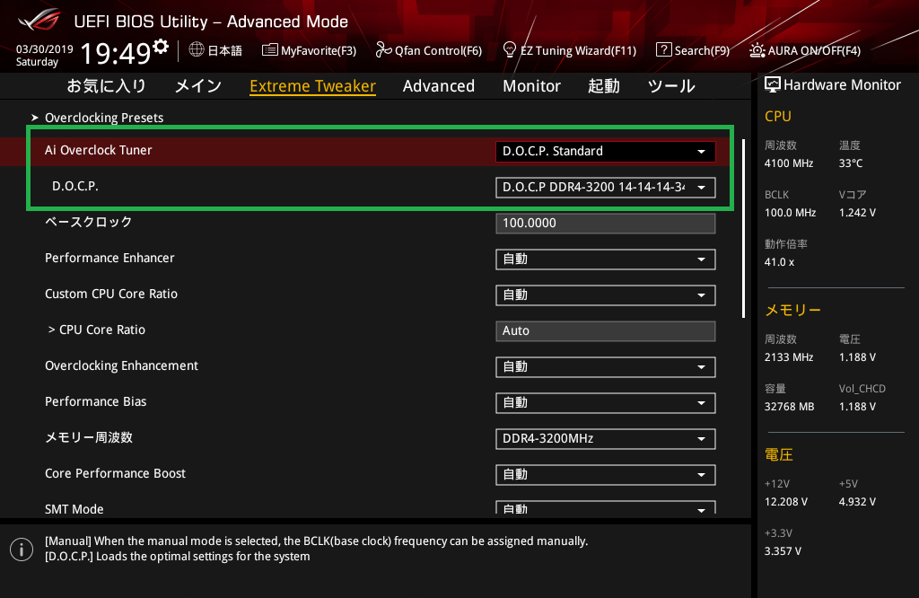Screen dimensions: 919x598
Task: Open SMT Mode dropdown
Action: pyautogui.click(x=606, y=507)
